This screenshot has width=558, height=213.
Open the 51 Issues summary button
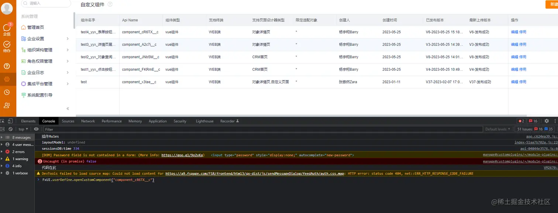click(x=535, y=129)
